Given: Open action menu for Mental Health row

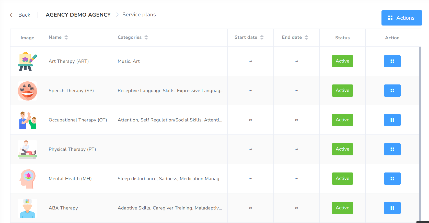Looking at the screenshot, I should coord(392,179).
